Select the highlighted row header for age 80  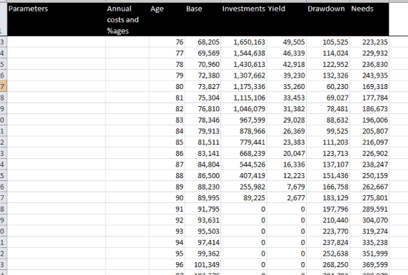(x=3, y=86)
